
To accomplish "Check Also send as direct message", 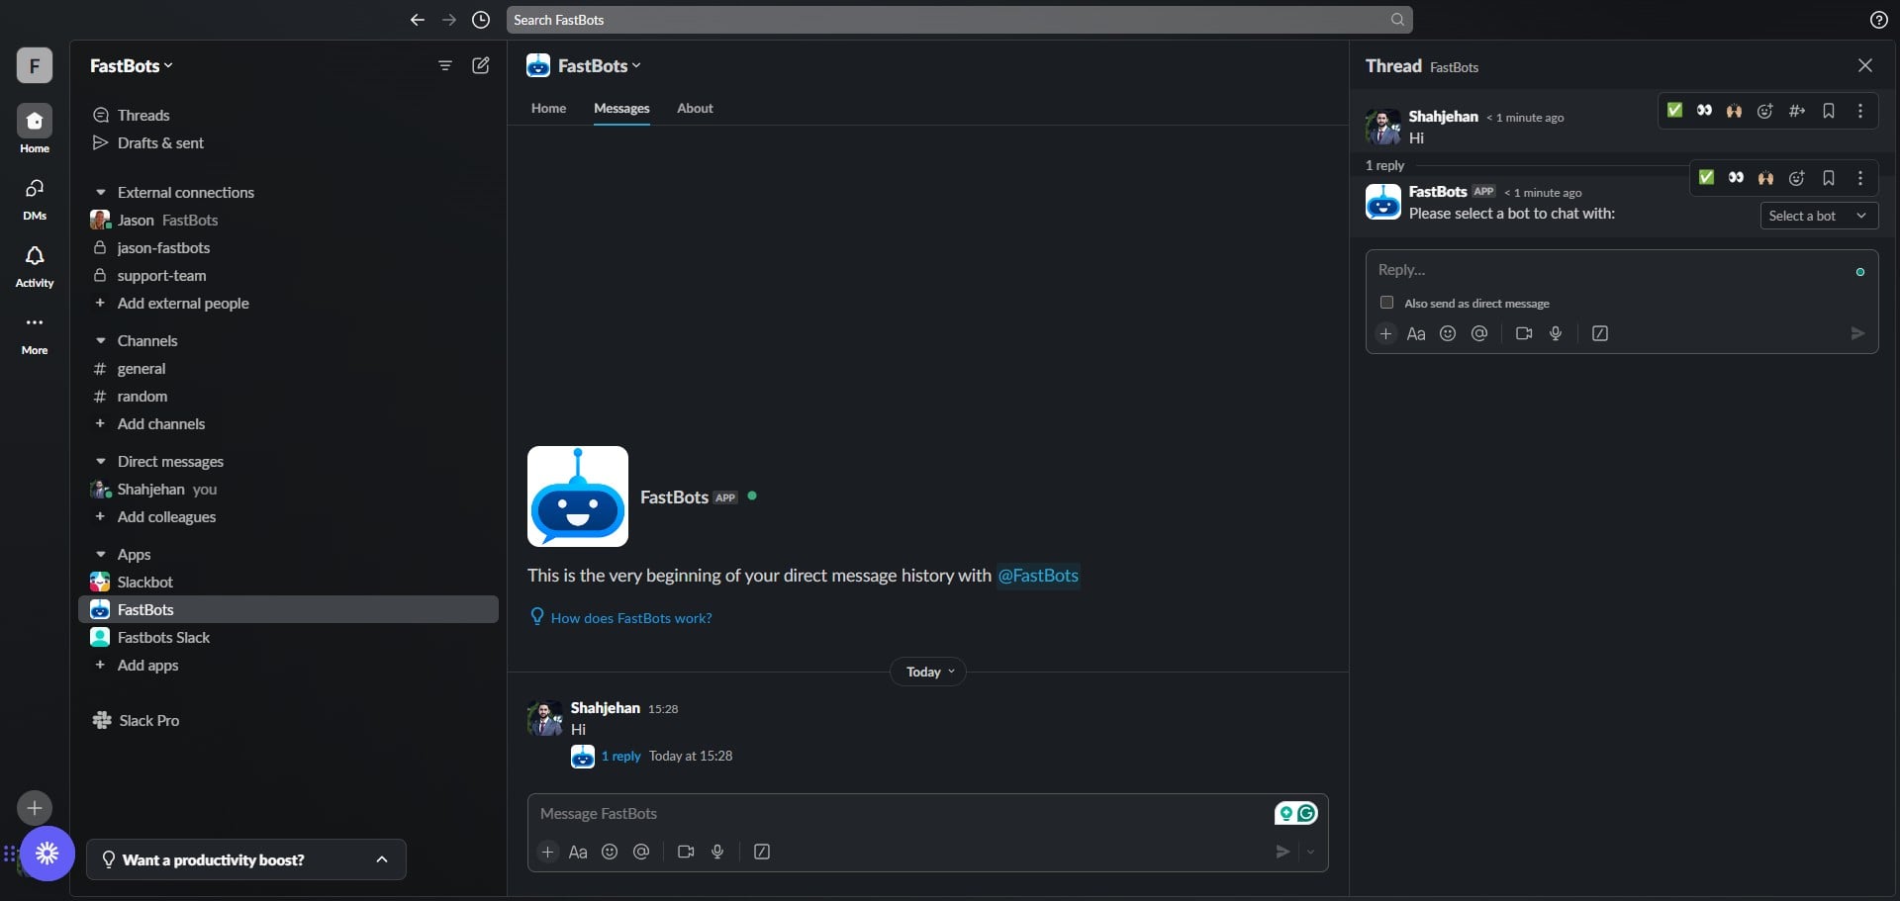I will tap(1386, 303).
